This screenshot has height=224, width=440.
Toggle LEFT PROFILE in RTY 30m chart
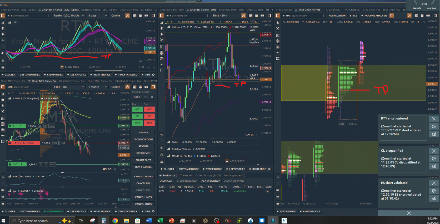click(x=236, y=169)
